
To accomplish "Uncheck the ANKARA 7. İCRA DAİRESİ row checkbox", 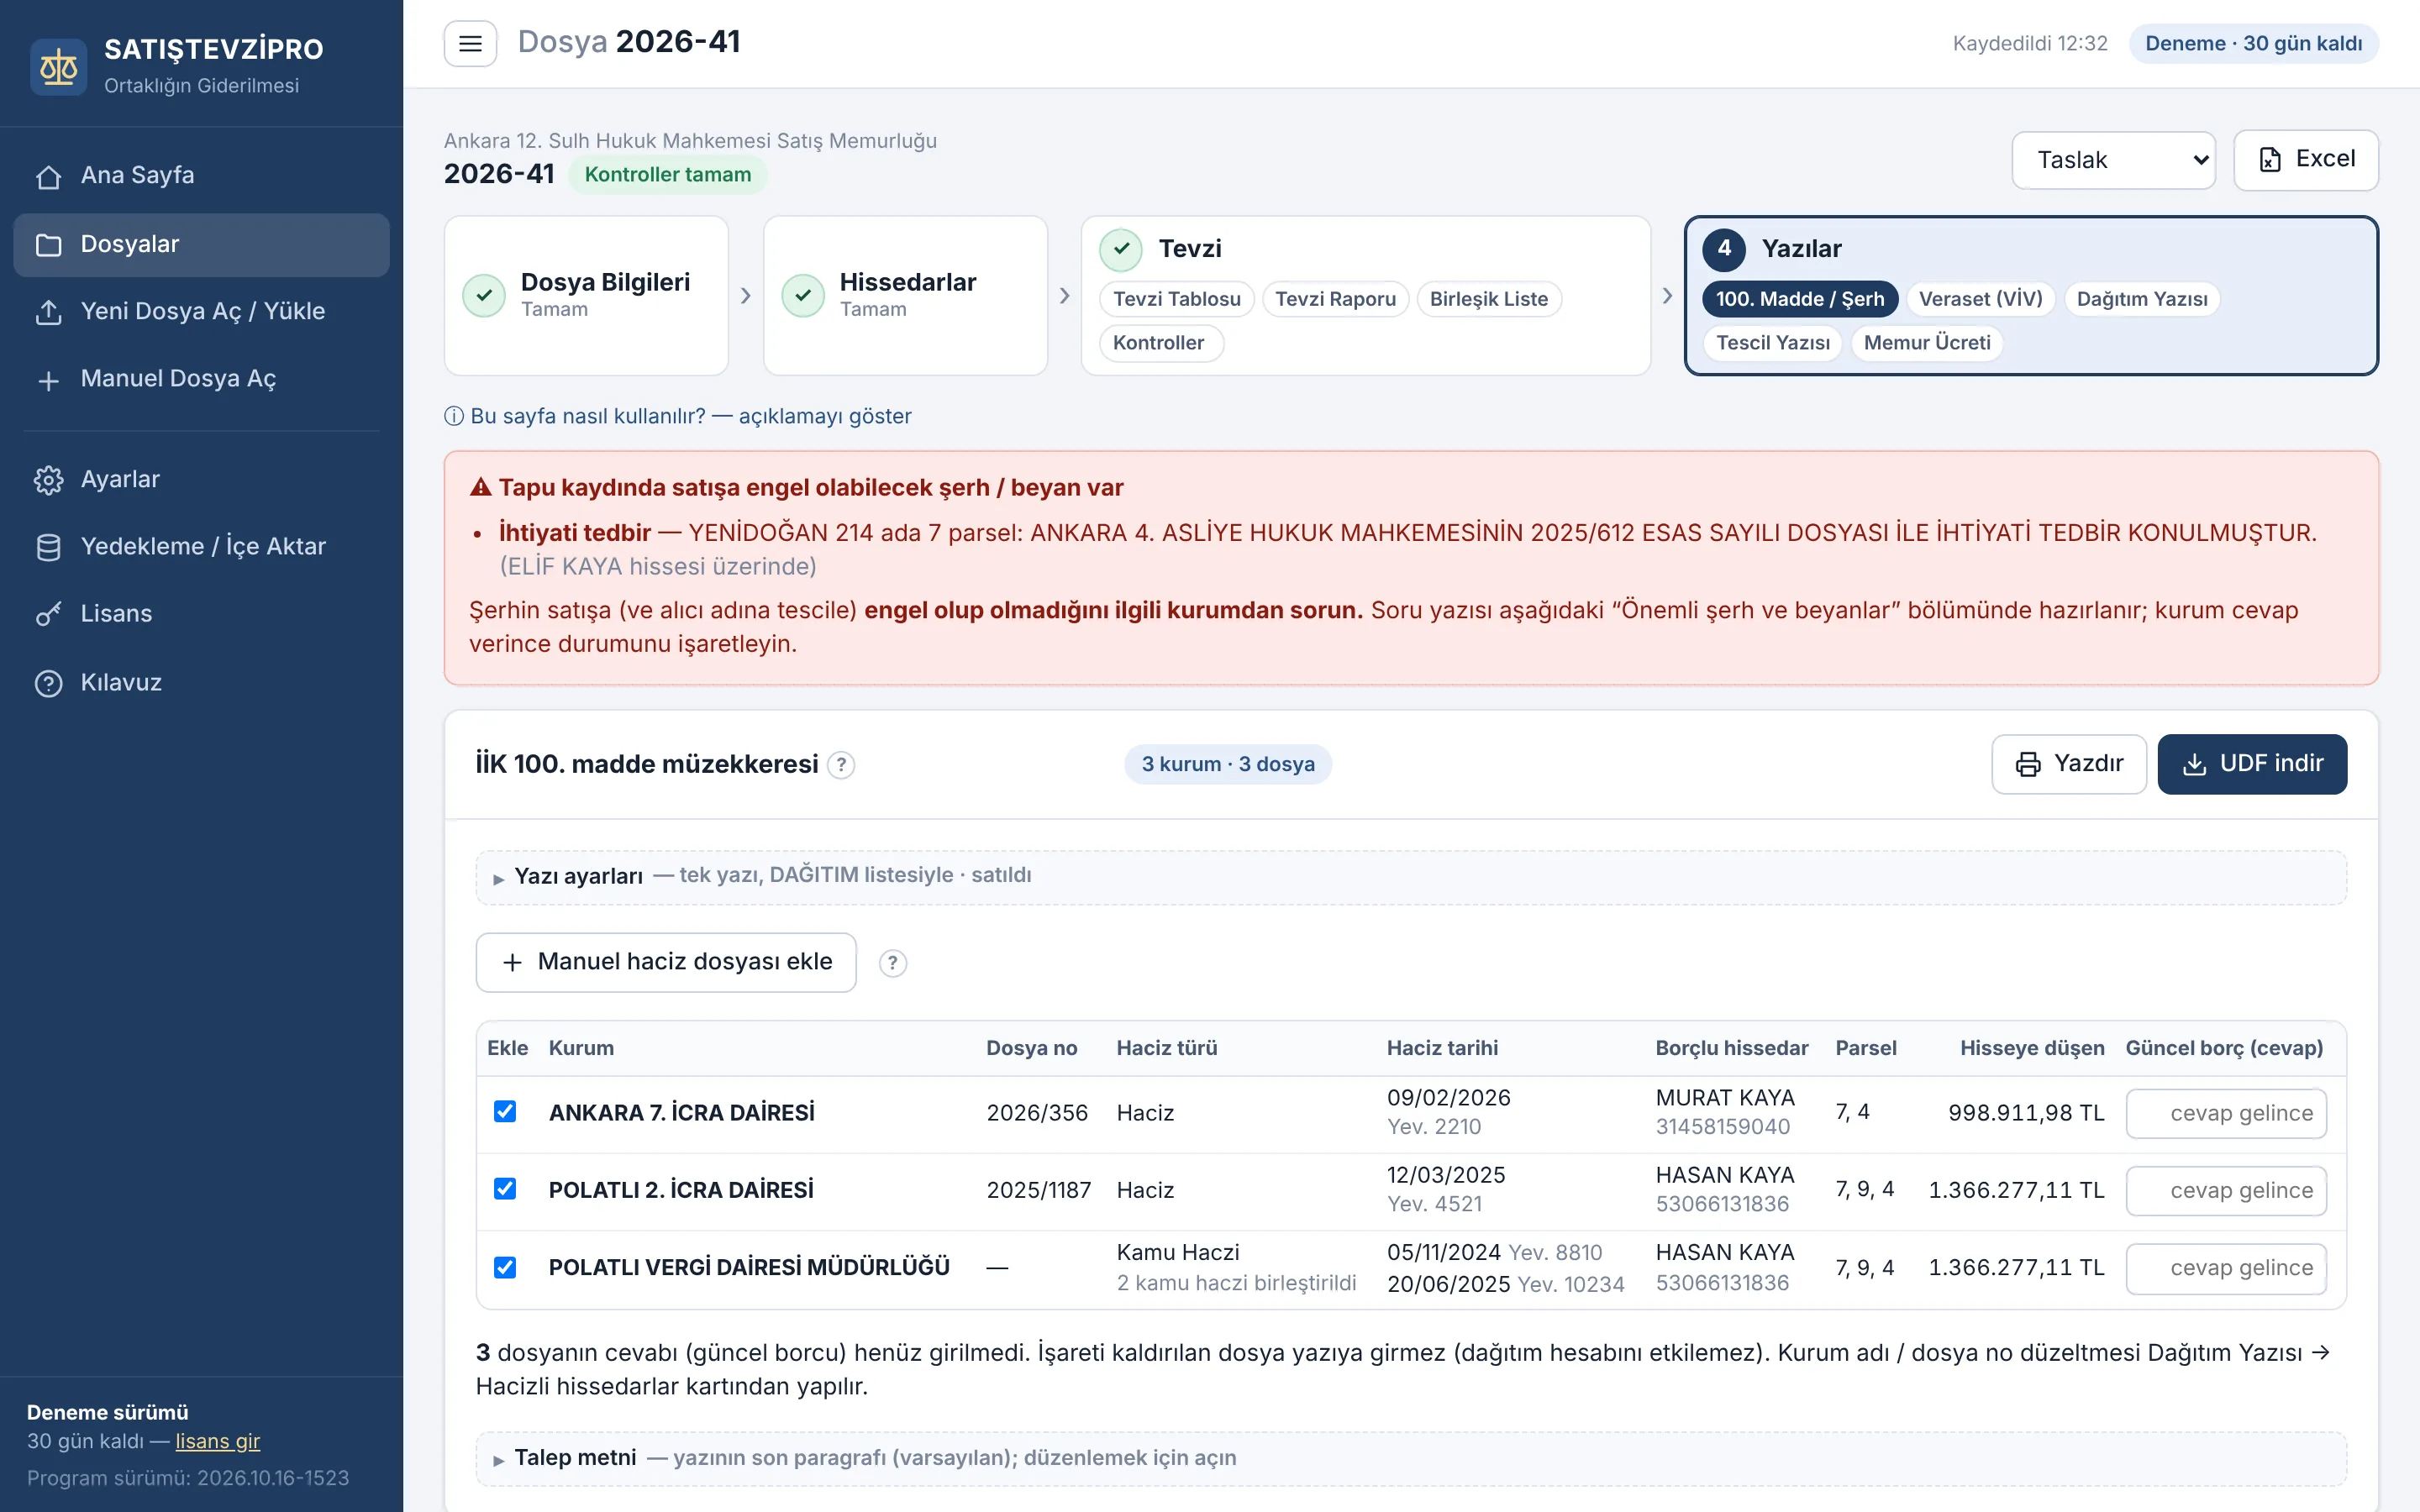I will [505, 1112].
